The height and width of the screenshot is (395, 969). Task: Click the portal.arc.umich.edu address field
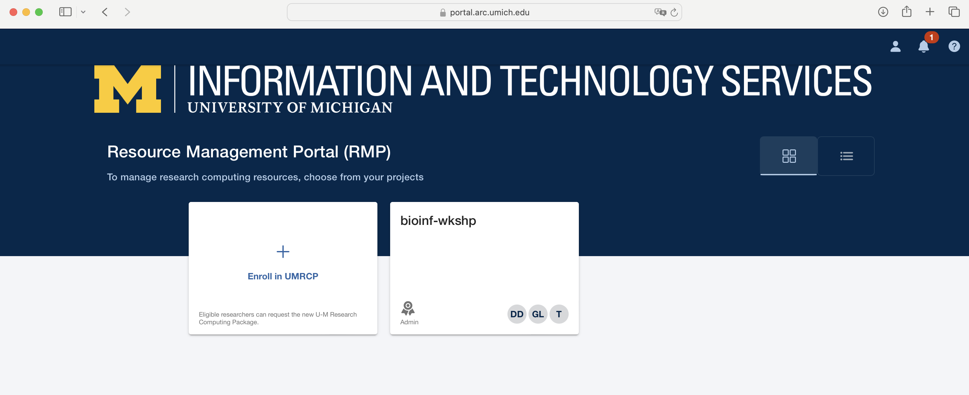point(489,12)
